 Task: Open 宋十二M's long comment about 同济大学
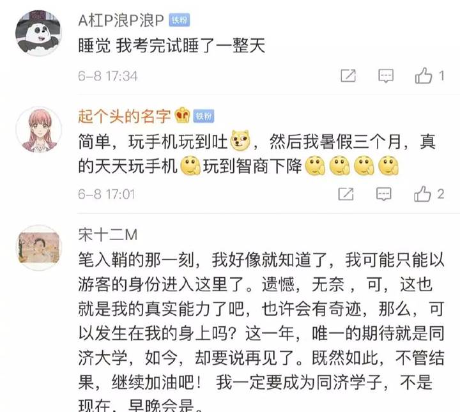coord(261,333)
